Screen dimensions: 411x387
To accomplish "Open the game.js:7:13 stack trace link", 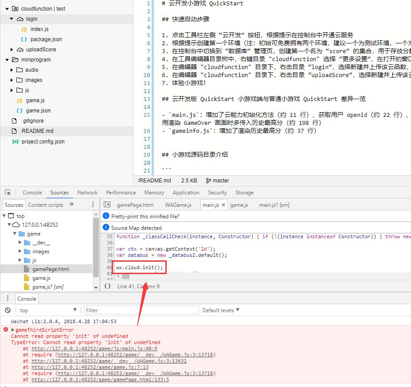I will (x=90, y=367).
